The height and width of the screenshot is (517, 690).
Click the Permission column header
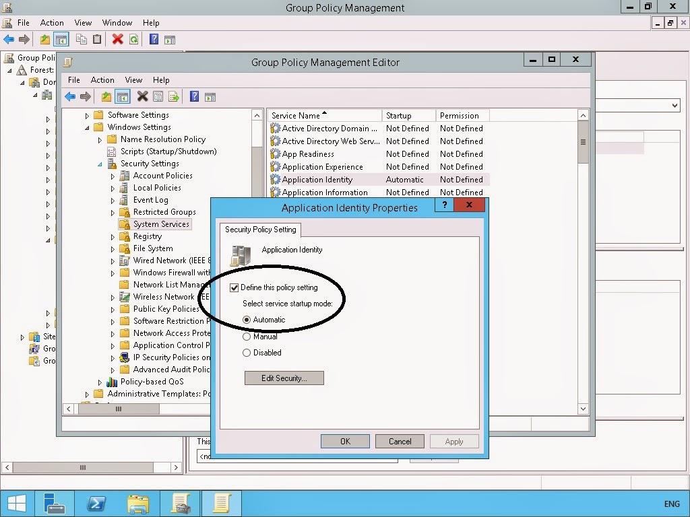462,116
